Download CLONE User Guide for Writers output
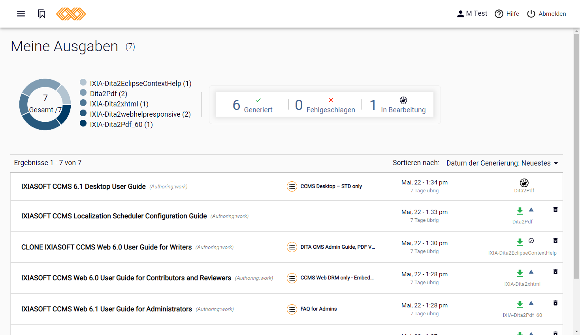Screen dimensions: 580x335 520,242
